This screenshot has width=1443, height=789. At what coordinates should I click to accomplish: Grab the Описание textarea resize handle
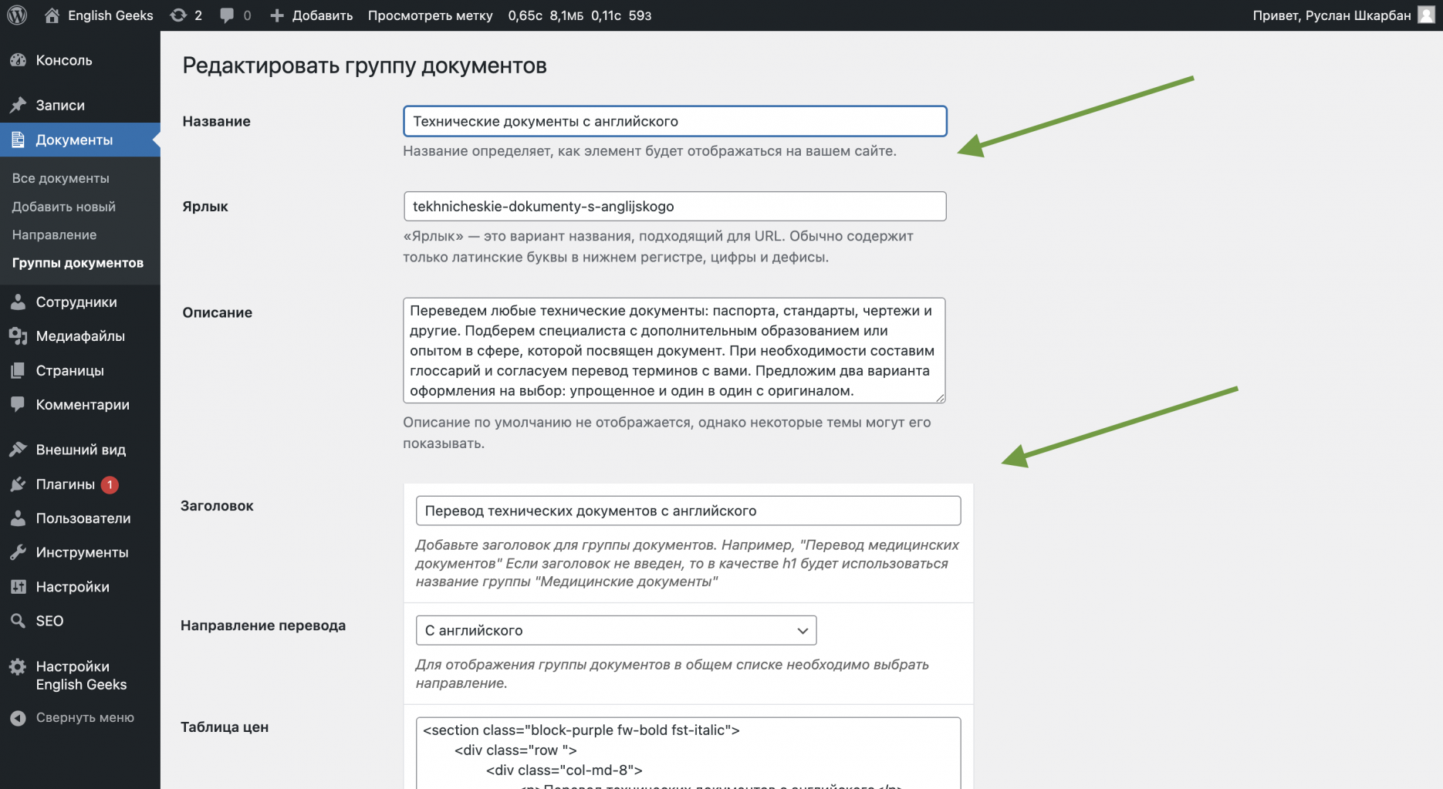939,397
